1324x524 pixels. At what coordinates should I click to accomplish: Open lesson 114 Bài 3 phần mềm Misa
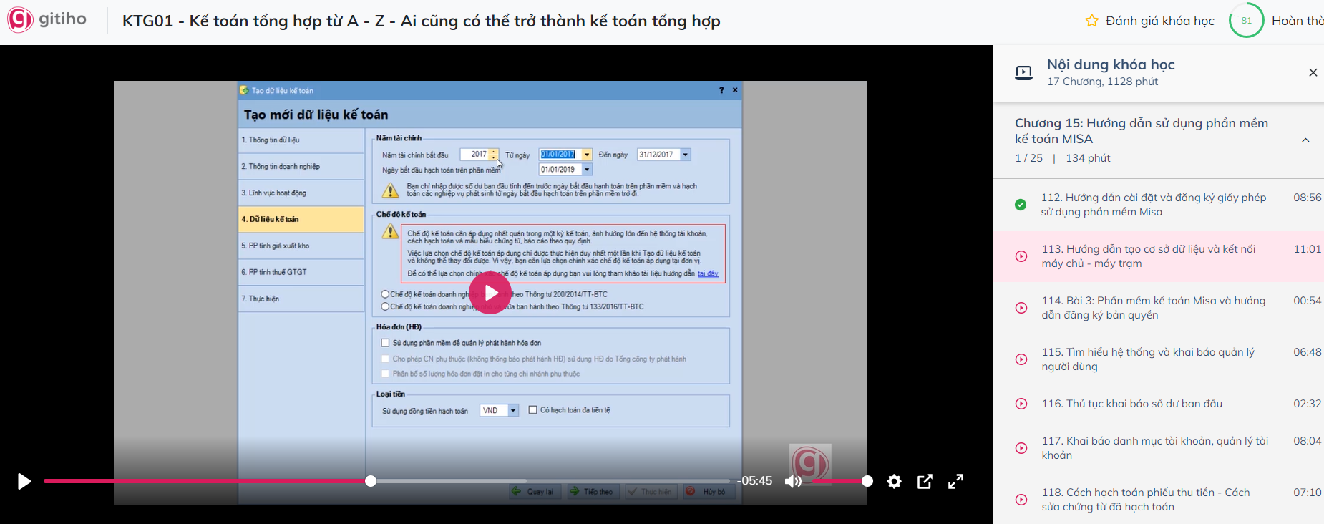(1154, 308)
